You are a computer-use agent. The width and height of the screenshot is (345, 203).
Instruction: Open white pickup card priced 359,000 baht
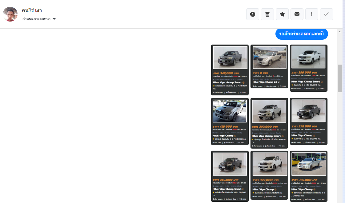point(308,68)
